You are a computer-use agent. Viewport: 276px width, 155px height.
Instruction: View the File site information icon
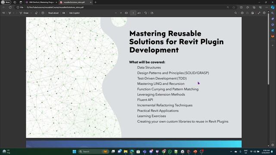click(20, 7)
